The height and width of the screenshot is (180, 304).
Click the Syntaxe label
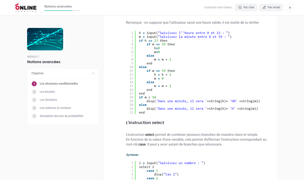[133, 155]
